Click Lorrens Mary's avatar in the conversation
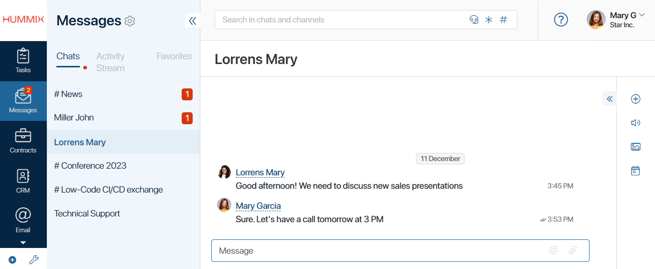This screenshot has width=655, height=269. coord(224,172)
